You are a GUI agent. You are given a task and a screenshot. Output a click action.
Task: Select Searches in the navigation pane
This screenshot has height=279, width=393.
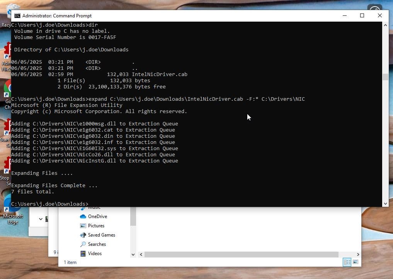click(97, 244)
